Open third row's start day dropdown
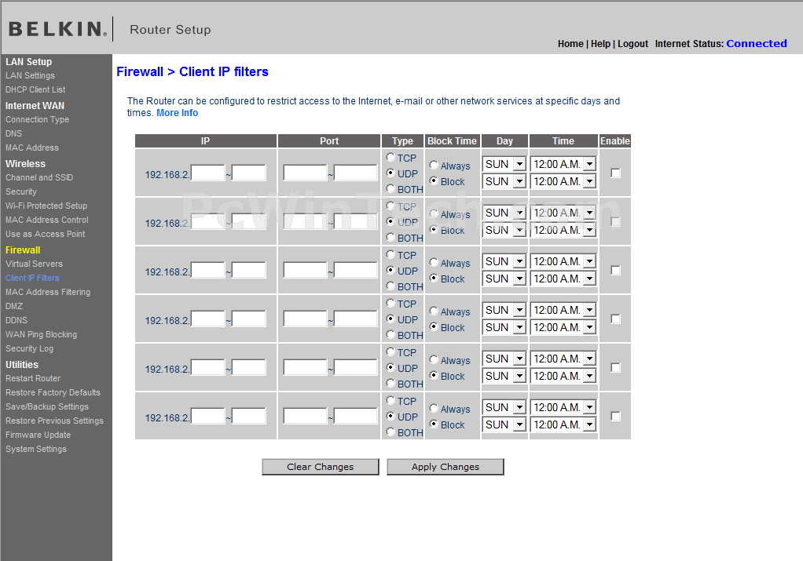Viewport: 803px width, 561px height. 504,261
